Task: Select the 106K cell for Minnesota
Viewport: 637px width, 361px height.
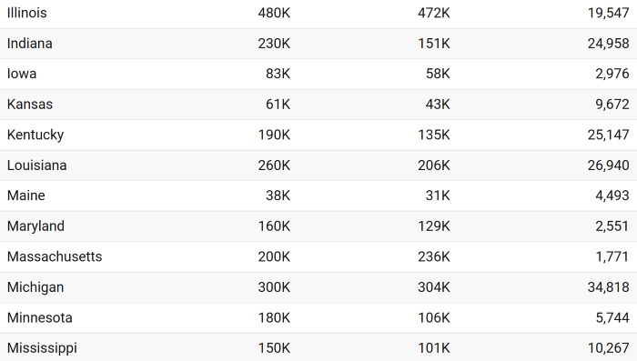Action: tap(434, 317)
